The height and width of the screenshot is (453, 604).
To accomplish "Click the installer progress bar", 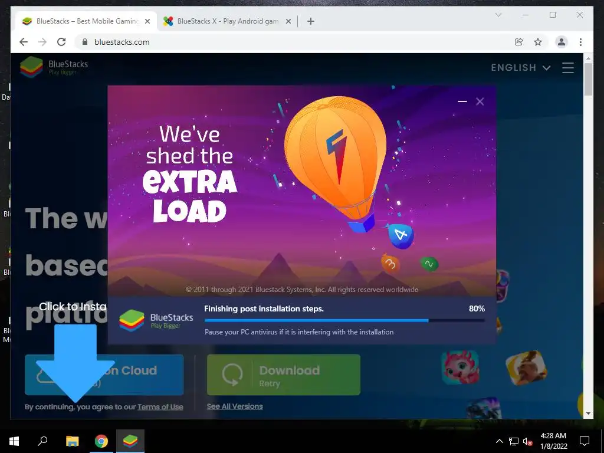I will point(344,320).
